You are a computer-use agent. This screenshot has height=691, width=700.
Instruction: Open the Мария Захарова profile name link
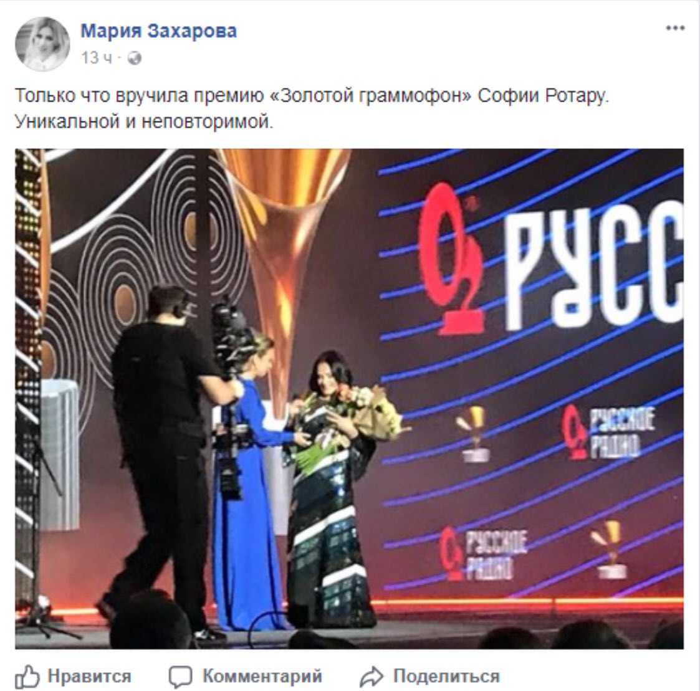pos(158,31)
